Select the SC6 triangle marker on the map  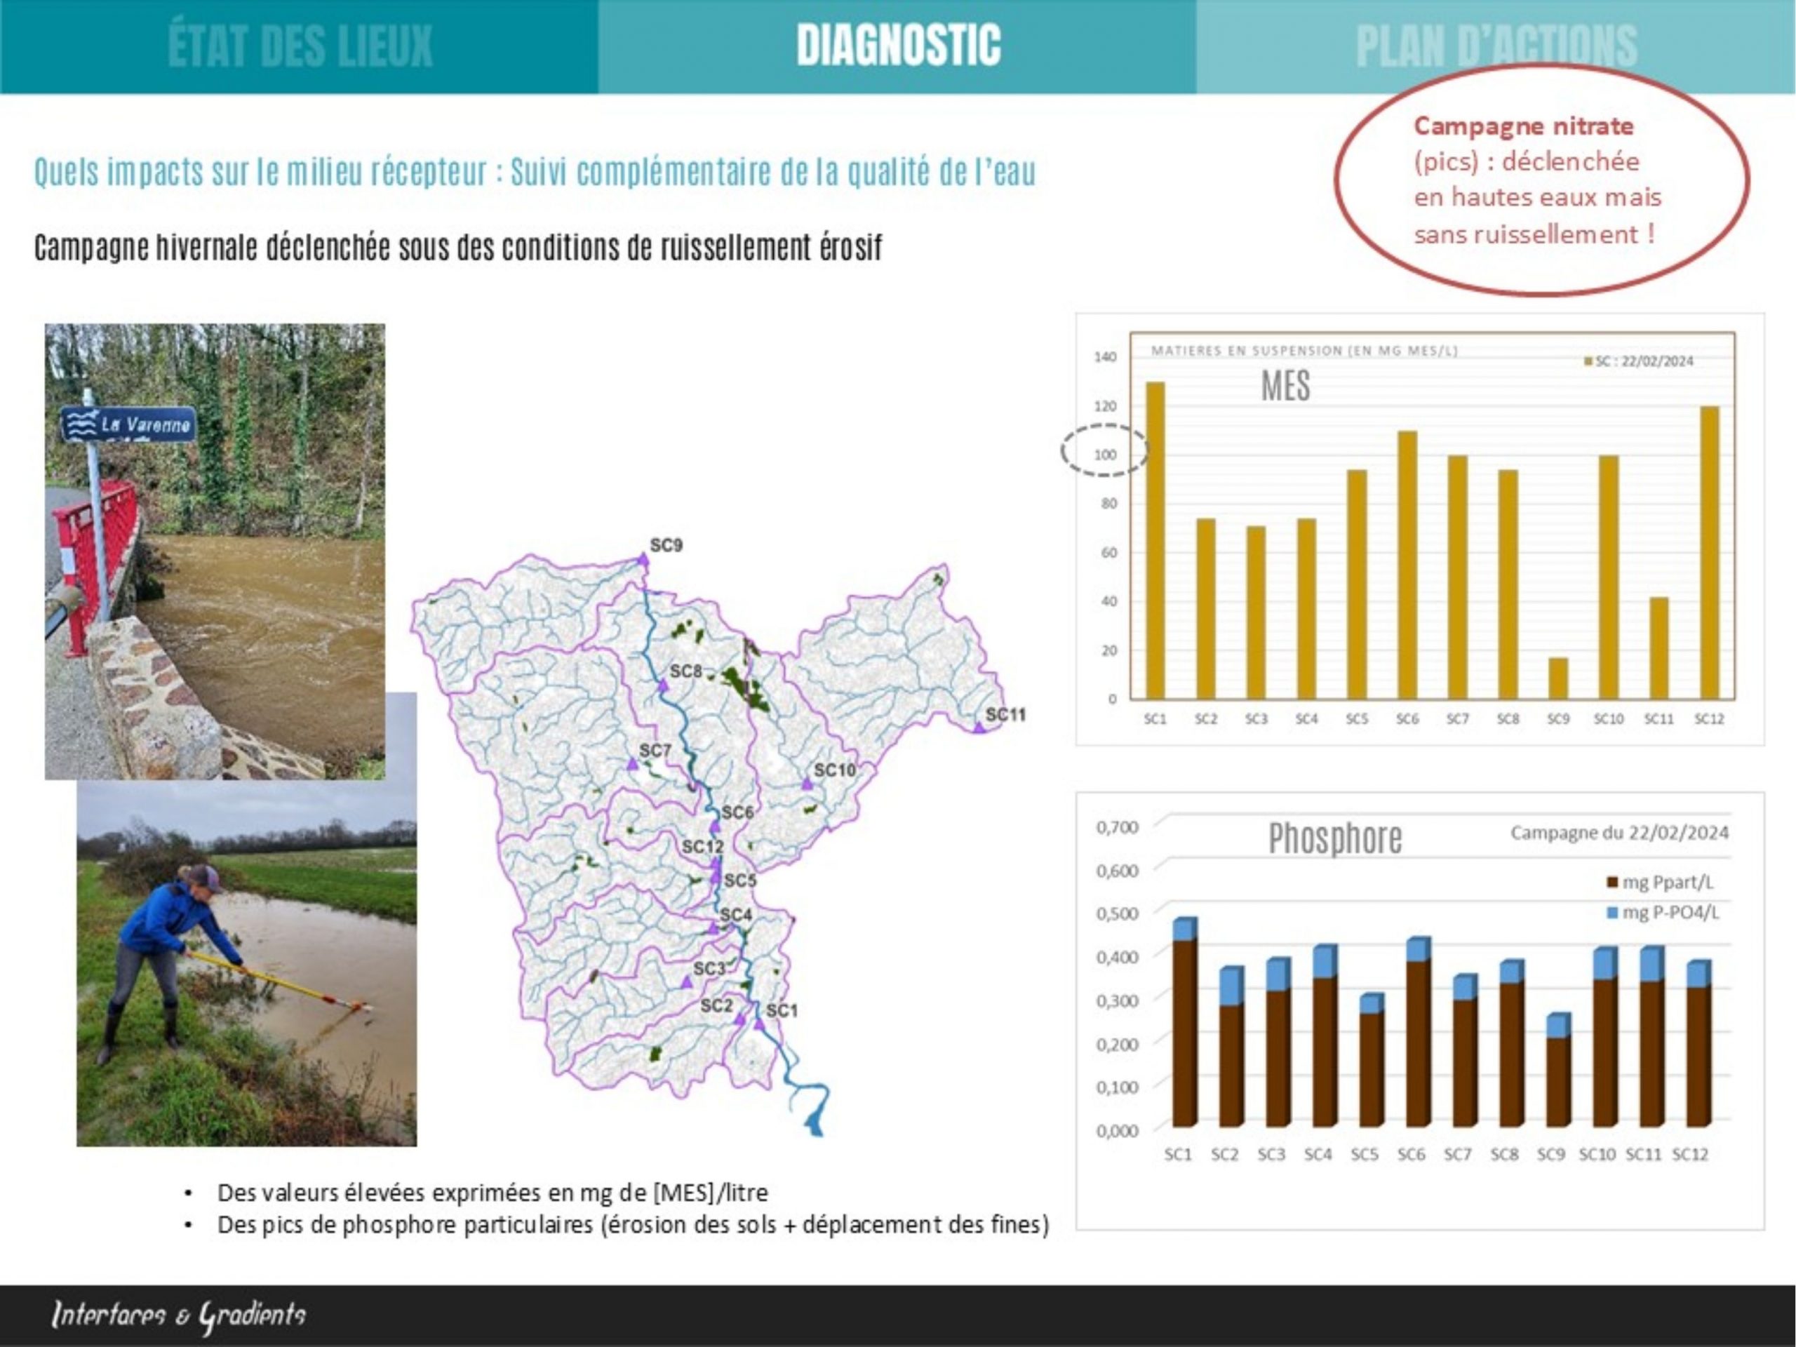716,826
